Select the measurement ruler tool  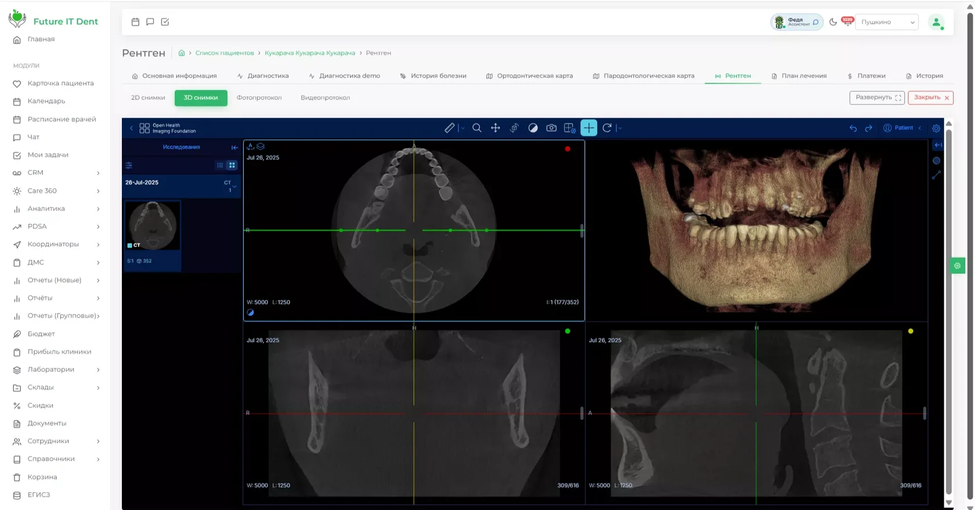(x=449, y=128)
